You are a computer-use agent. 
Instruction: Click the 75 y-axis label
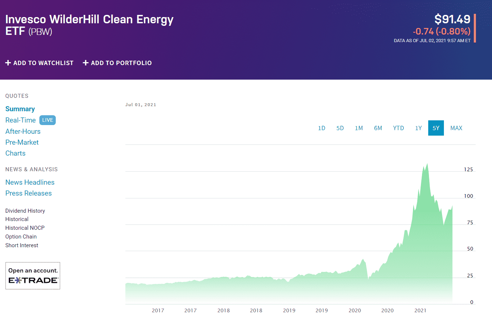(470, 222)
